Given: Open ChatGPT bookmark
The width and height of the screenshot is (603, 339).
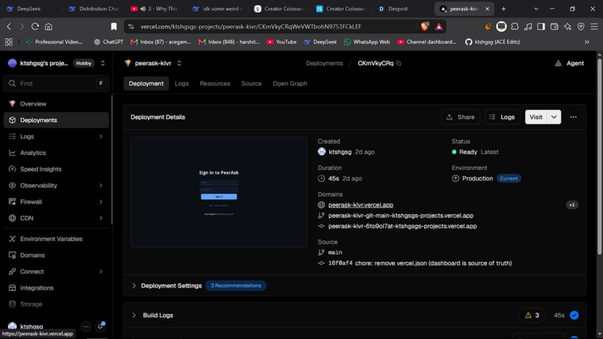Looking at the screenshot, I should [x=108, y=42].
